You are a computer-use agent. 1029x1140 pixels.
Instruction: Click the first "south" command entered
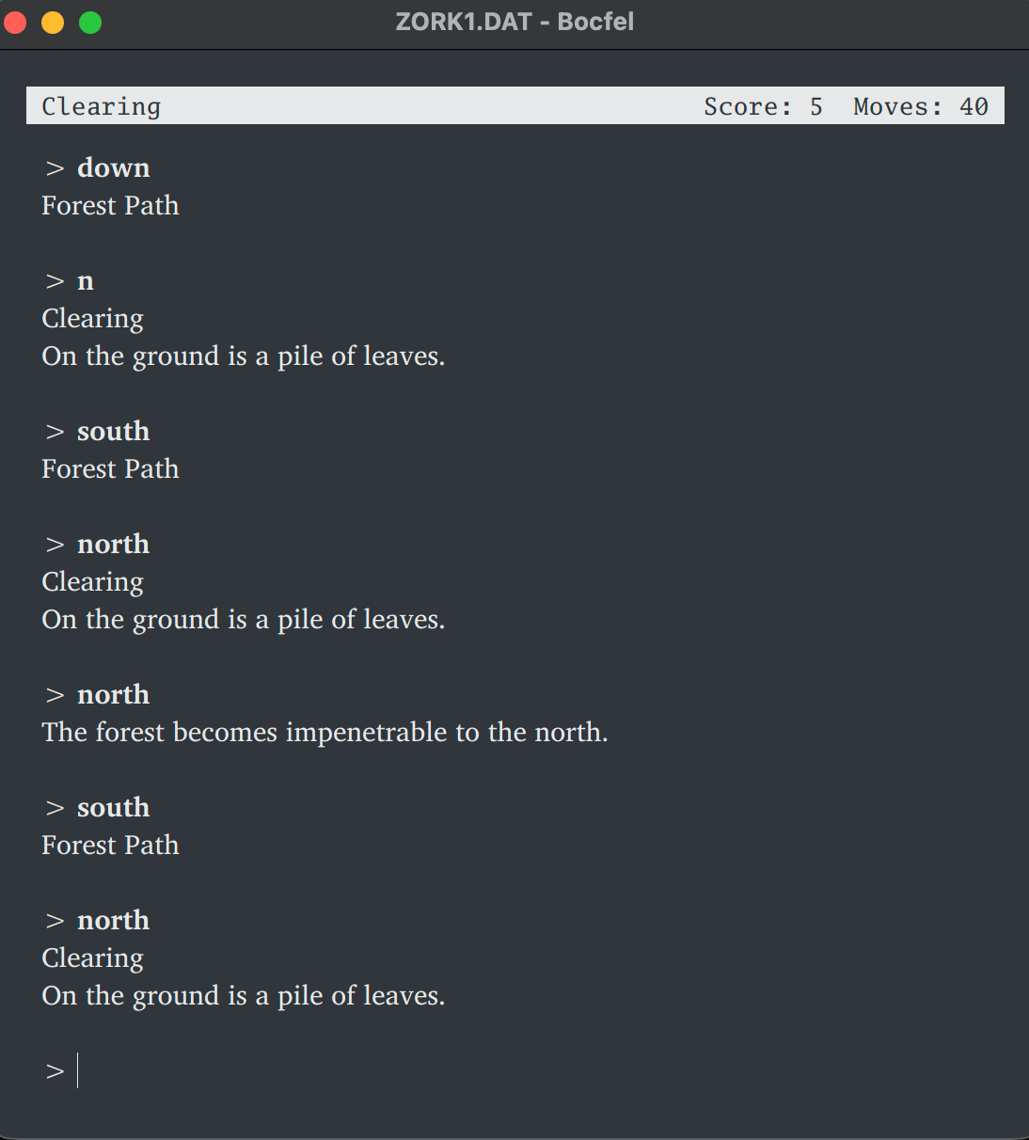click(x=113, y=431)
